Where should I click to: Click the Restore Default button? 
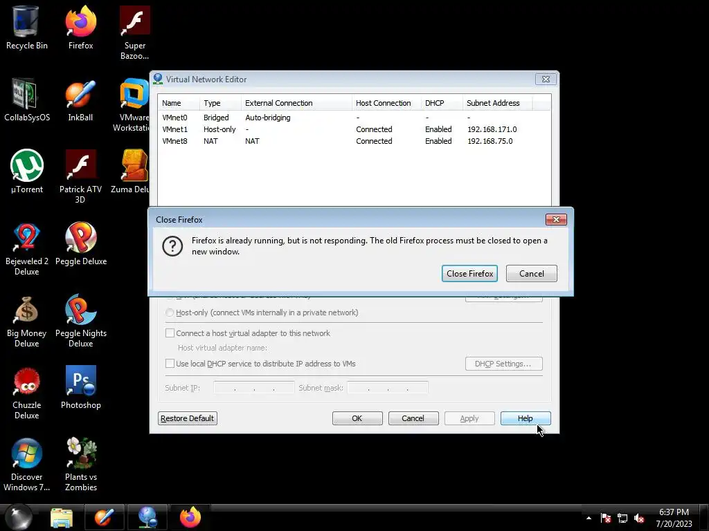(x=187, y=418)
